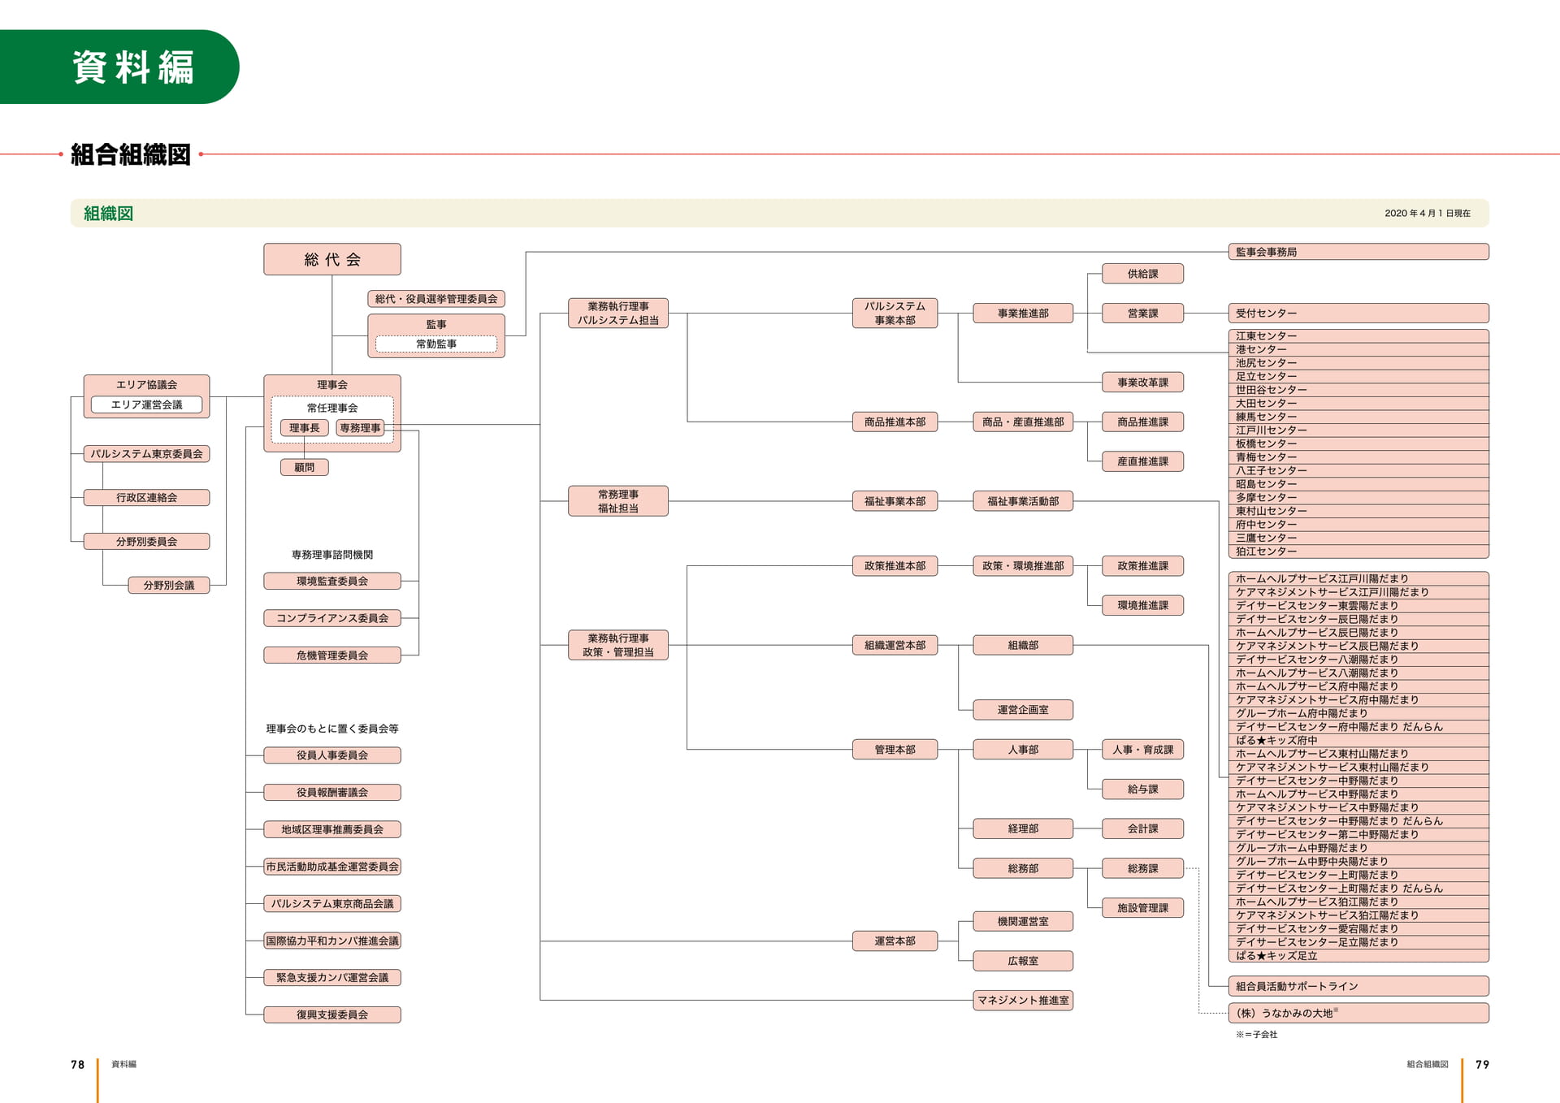Click コンプライアンス委員会 box
This screenshot has height=1103, width=1560.
331,618
